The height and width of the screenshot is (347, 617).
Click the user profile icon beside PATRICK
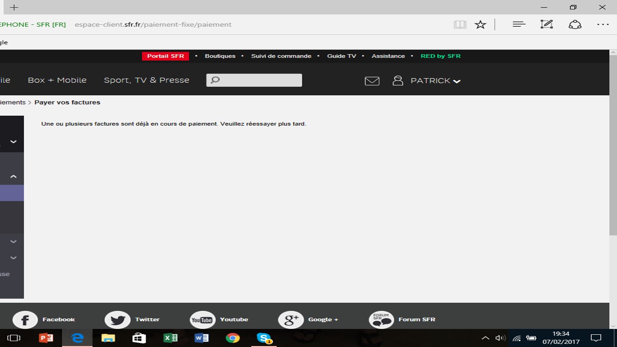[x=398, y=80]
